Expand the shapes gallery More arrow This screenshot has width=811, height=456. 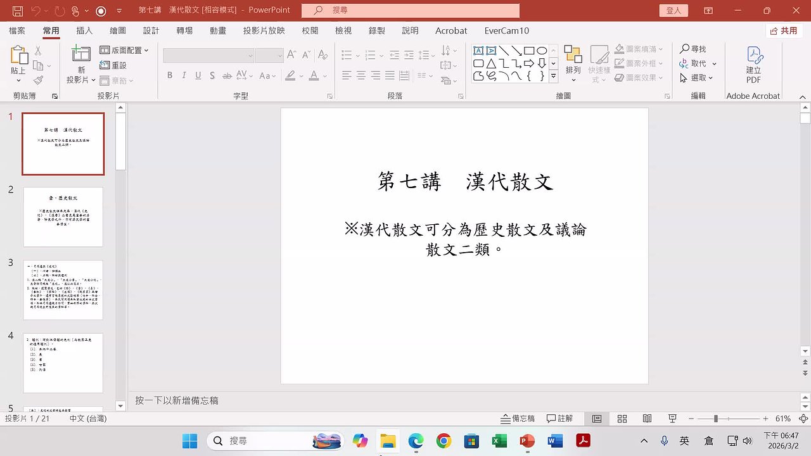click(553, 76)
